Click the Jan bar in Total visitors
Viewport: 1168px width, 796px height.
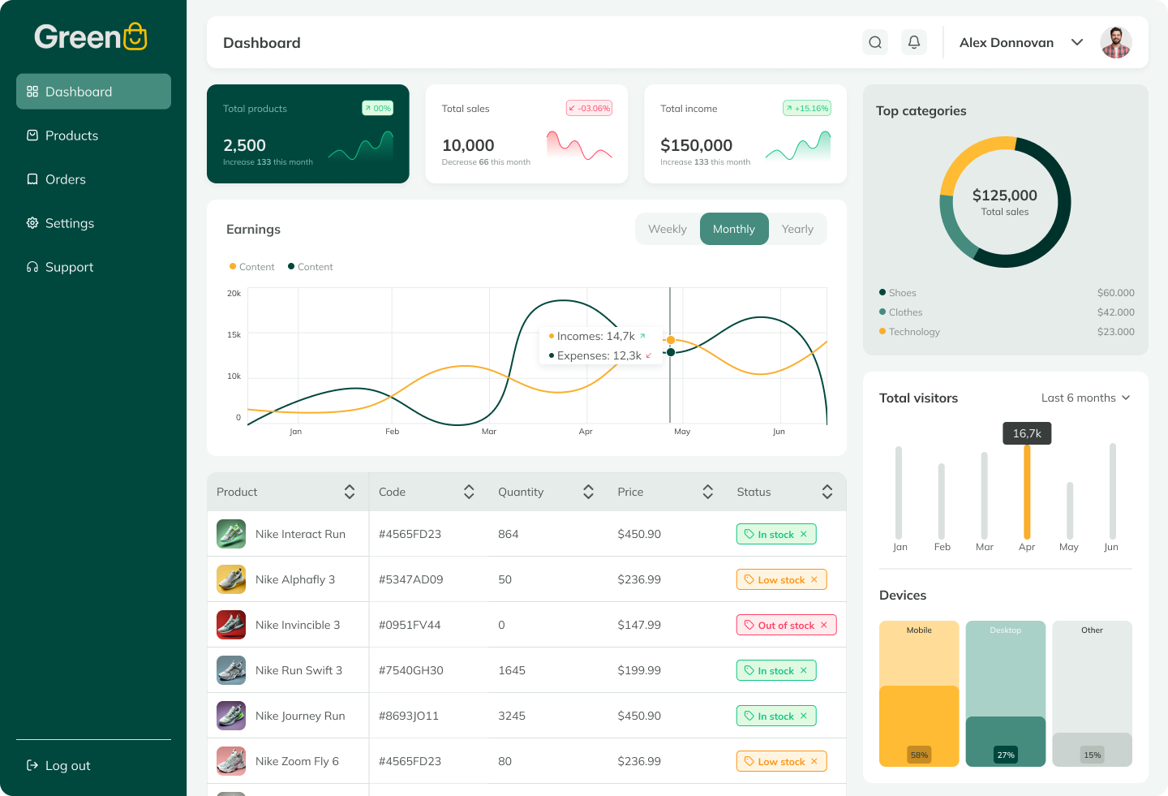pos(899,493)
